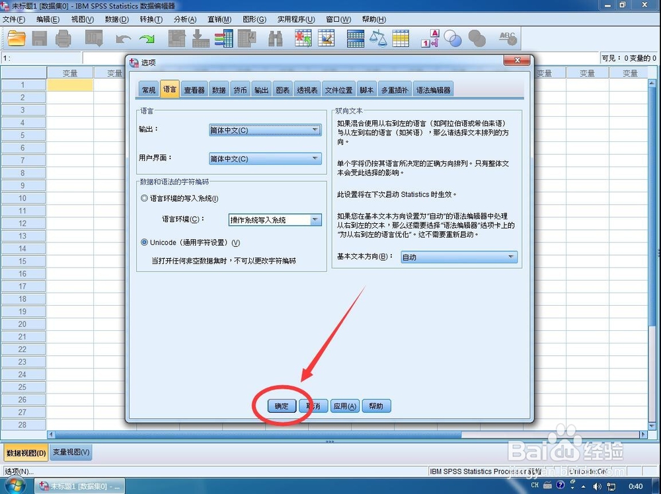Switch to the 文件位置 tab
The image size is (661, 494).
click(339, 90)
